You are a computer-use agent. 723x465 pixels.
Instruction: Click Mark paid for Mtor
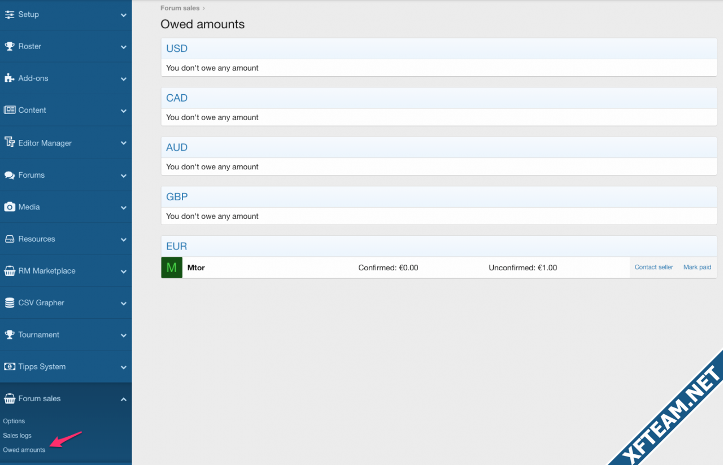click(698, 267)
